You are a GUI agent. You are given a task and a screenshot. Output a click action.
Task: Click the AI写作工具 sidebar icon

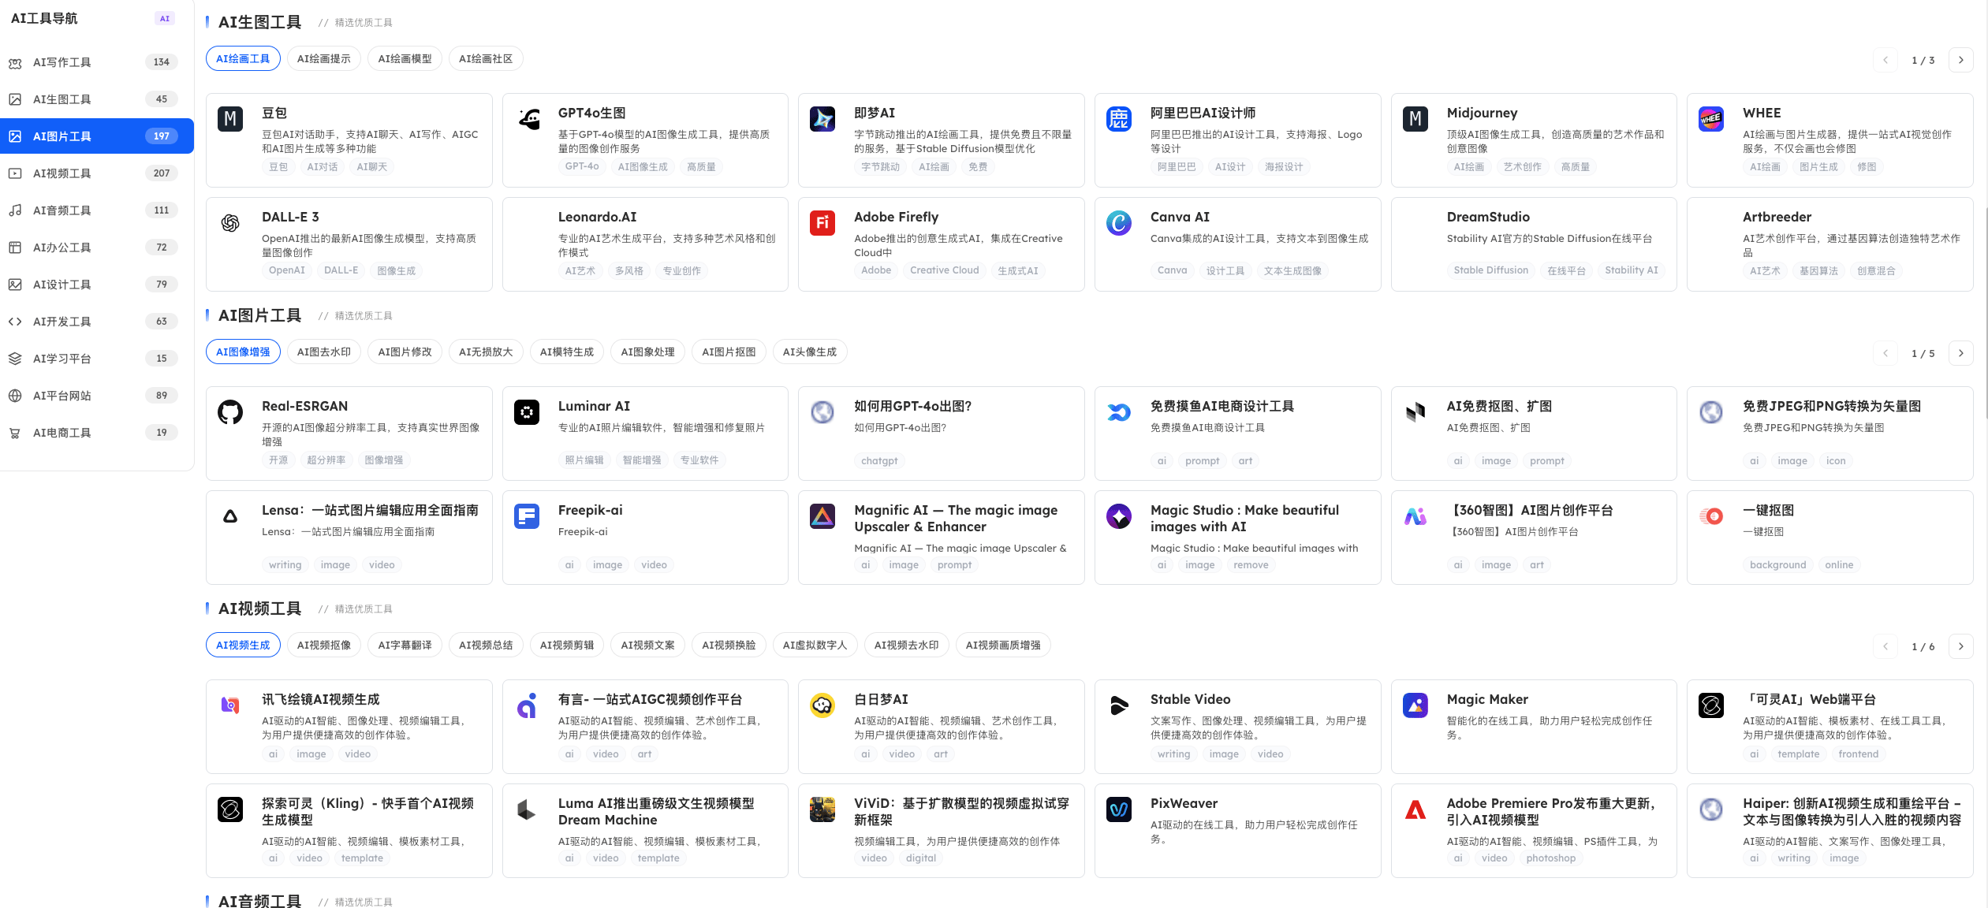click(15, 62)
